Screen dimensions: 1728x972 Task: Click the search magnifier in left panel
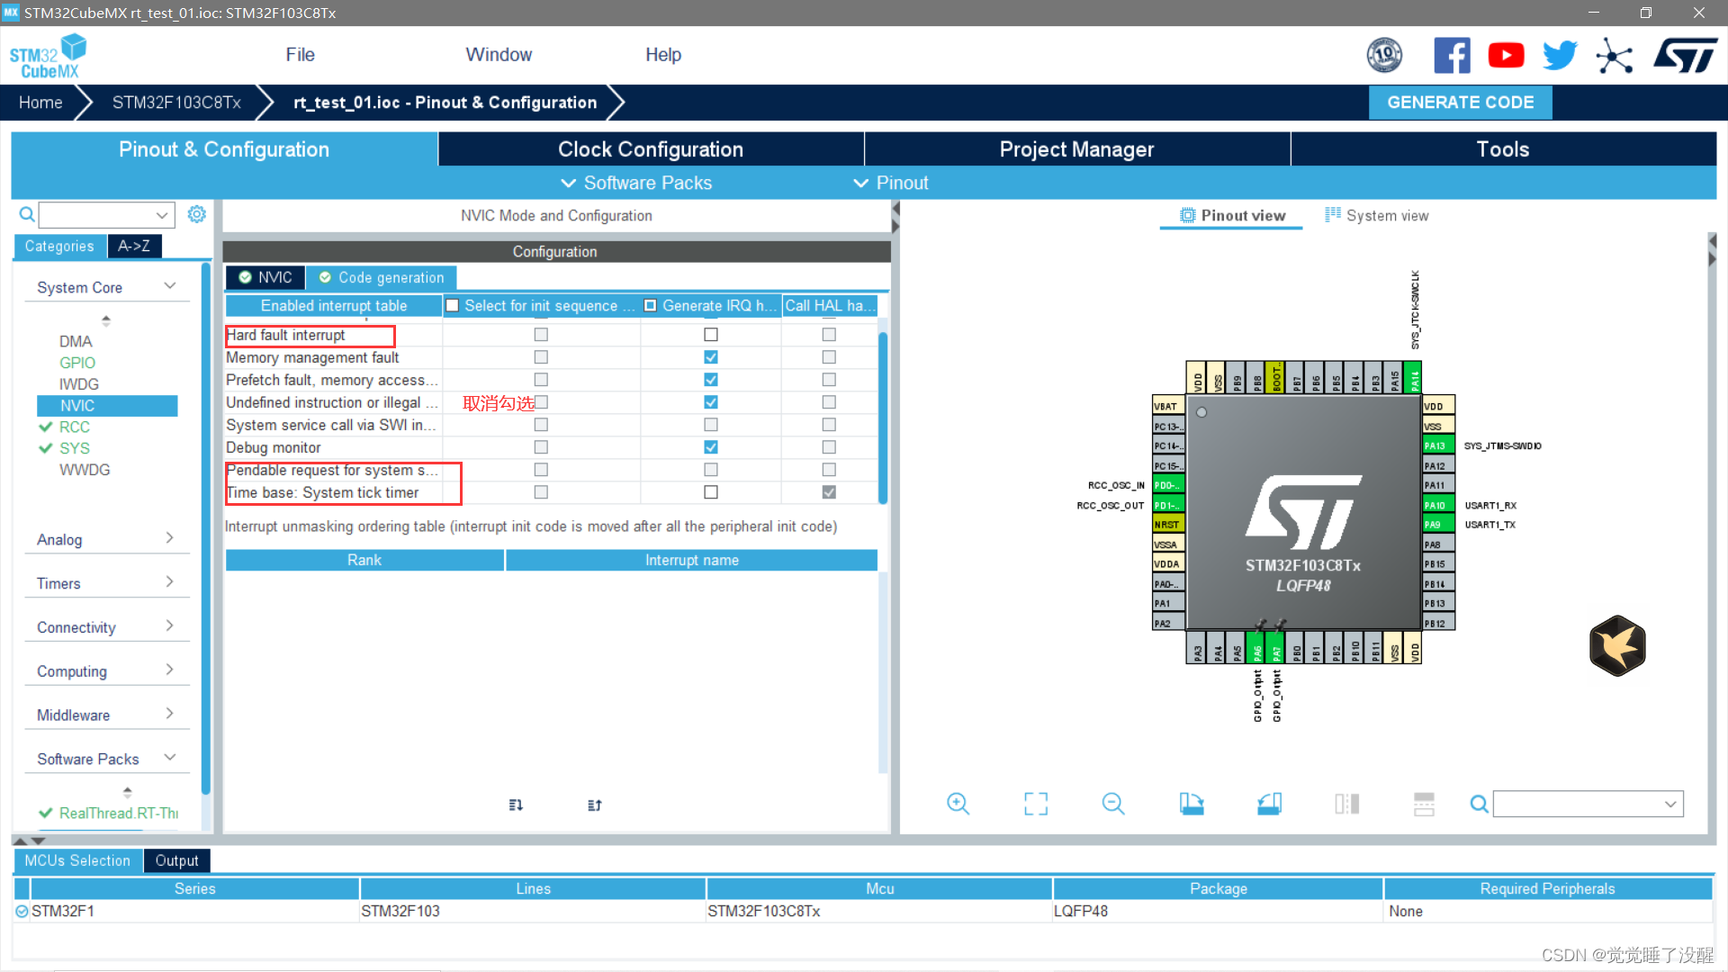[27, 214]
